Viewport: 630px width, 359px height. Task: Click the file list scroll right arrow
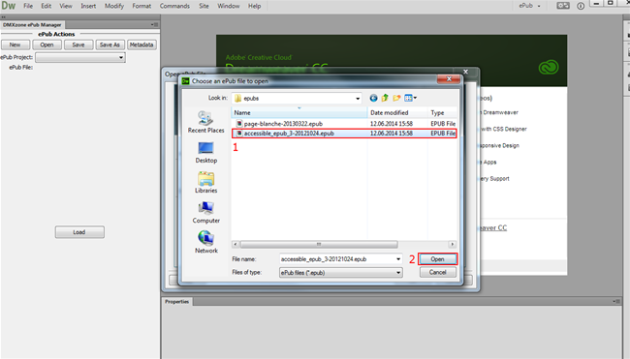452,244
